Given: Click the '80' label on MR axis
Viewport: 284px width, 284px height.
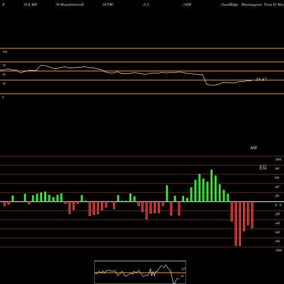Looking at the screenshot, I should (277, 169).
